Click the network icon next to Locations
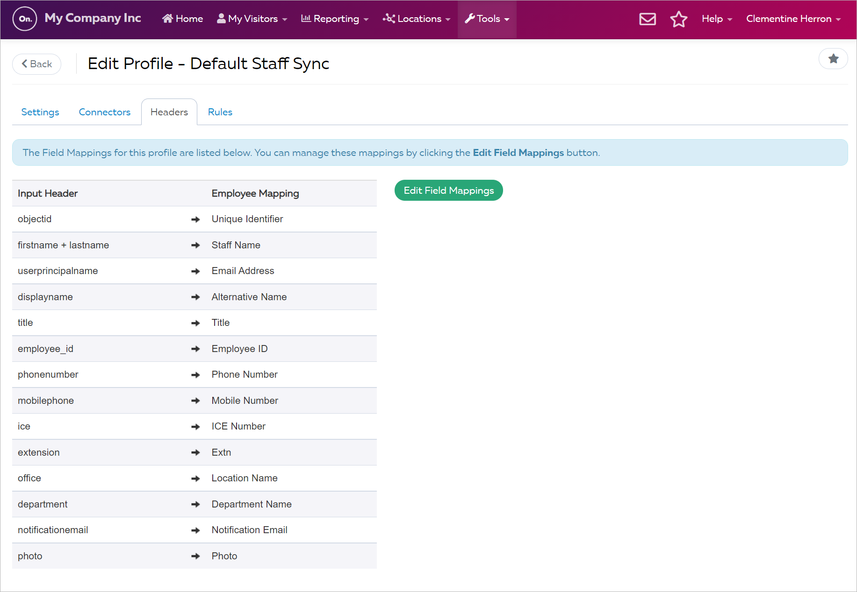Viewport: 857px width, 592px height. click(x=388, y=18)
